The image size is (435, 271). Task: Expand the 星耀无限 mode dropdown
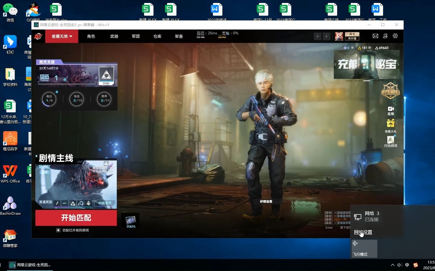(x=62, y=36)
